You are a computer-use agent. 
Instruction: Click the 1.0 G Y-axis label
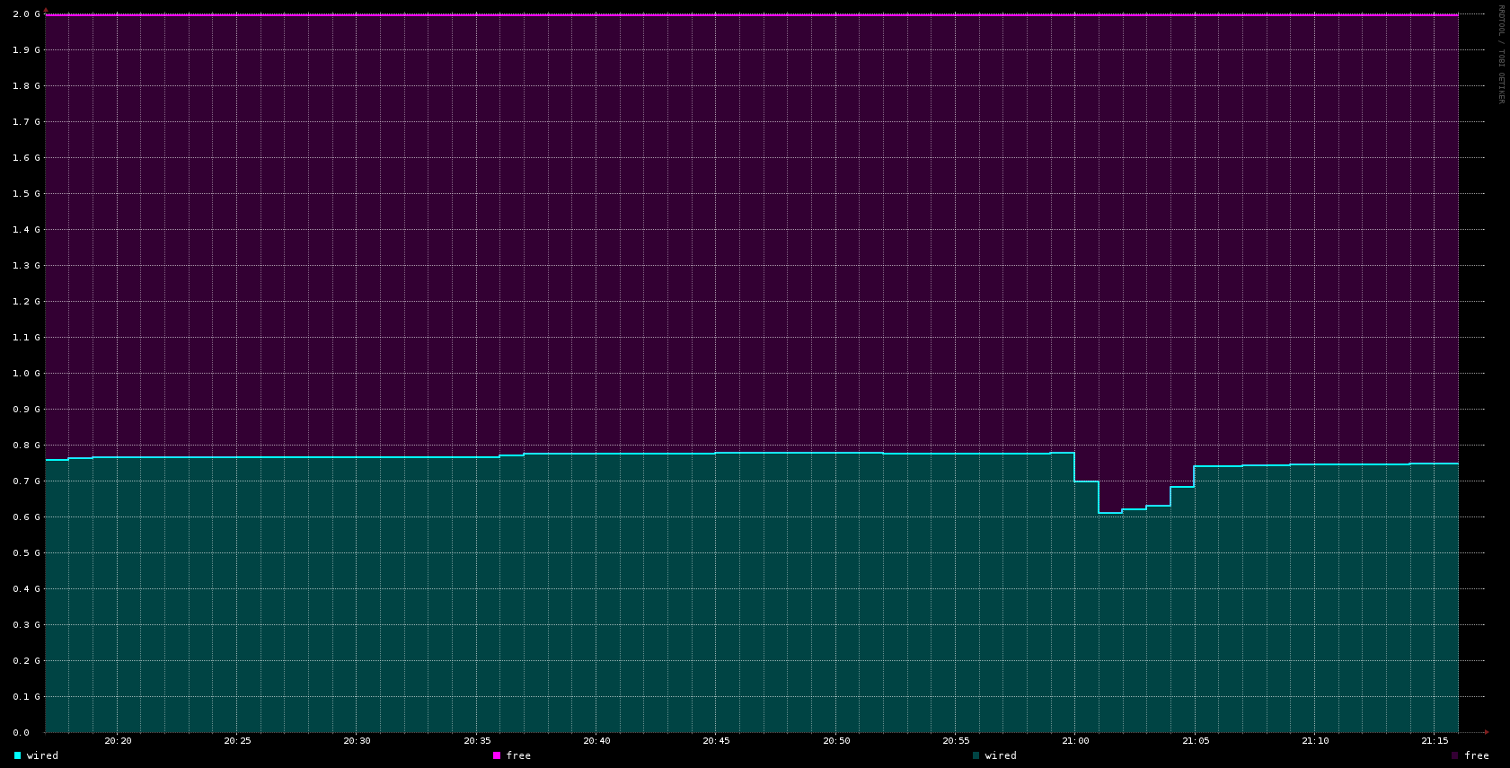(26, 374)
